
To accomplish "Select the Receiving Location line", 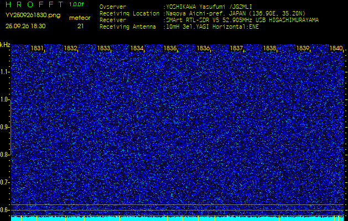I will pyautogui.click(x=215, y=13).
